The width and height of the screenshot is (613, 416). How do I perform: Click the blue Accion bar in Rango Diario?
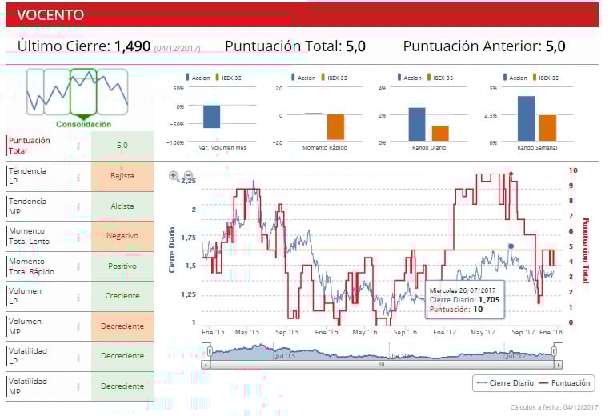417,124
